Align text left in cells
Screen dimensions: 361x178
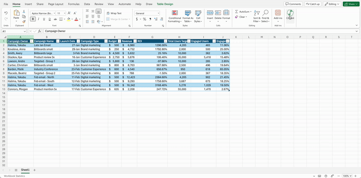click(x=87, y=16)
